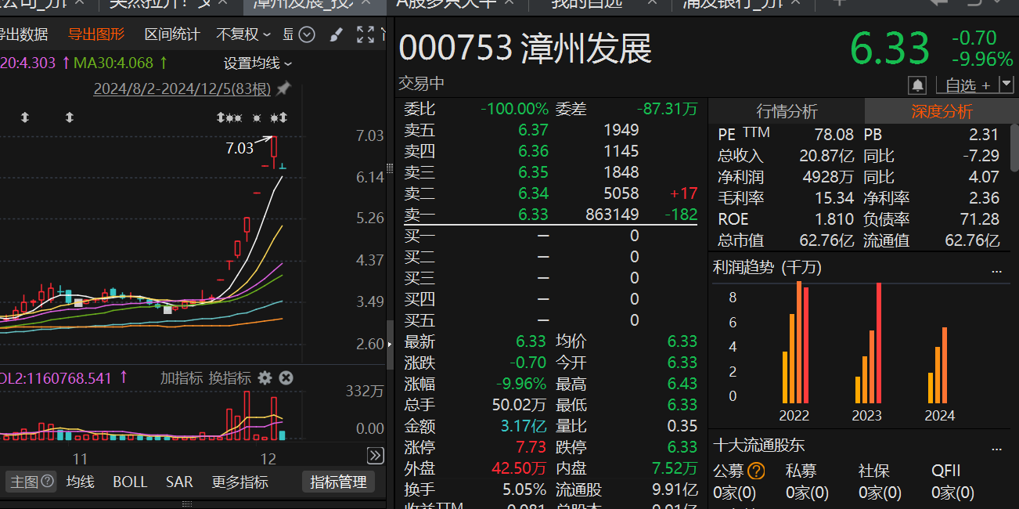Select the 深度分析 tab
Image resolution: width=1019 pixels, height=509 pixels.
(x=942, y=112)
